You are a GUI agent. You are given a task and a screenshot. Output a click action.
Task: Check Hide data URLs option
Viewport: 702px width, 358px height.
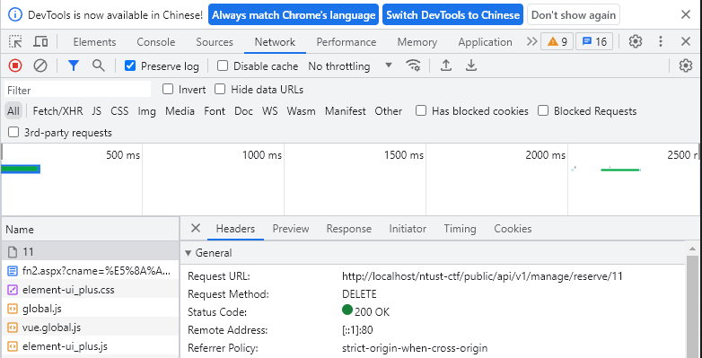(220, 89)
